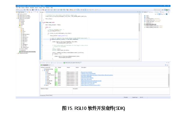Expand the Debug folder node
The width and height of the screenshot is (188, 114).
[18, 23]
